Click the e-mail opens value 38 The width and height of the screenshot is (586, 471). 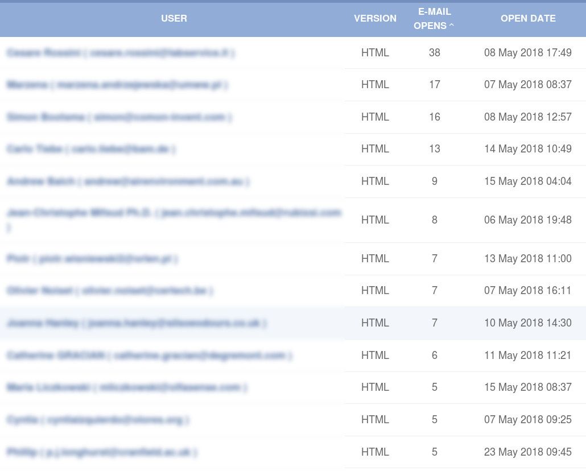(434, 52)
